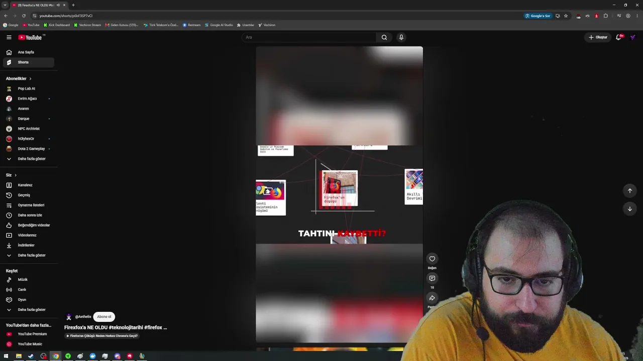Open YouTube notifications bell
643x361 pixels.
point(619,37)
